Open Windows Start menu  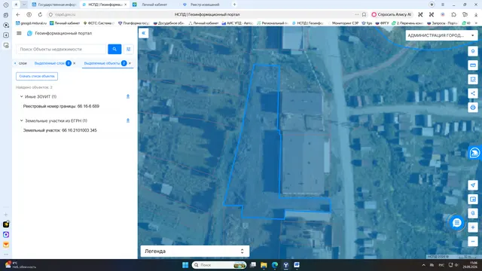click(185, 265)
